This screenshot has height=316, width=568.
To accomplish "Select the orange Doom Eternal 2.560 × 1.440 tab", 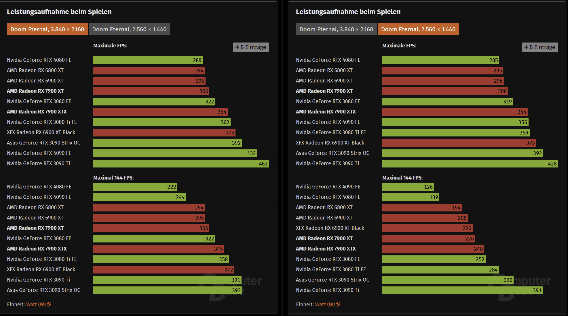I will [418, 29].
